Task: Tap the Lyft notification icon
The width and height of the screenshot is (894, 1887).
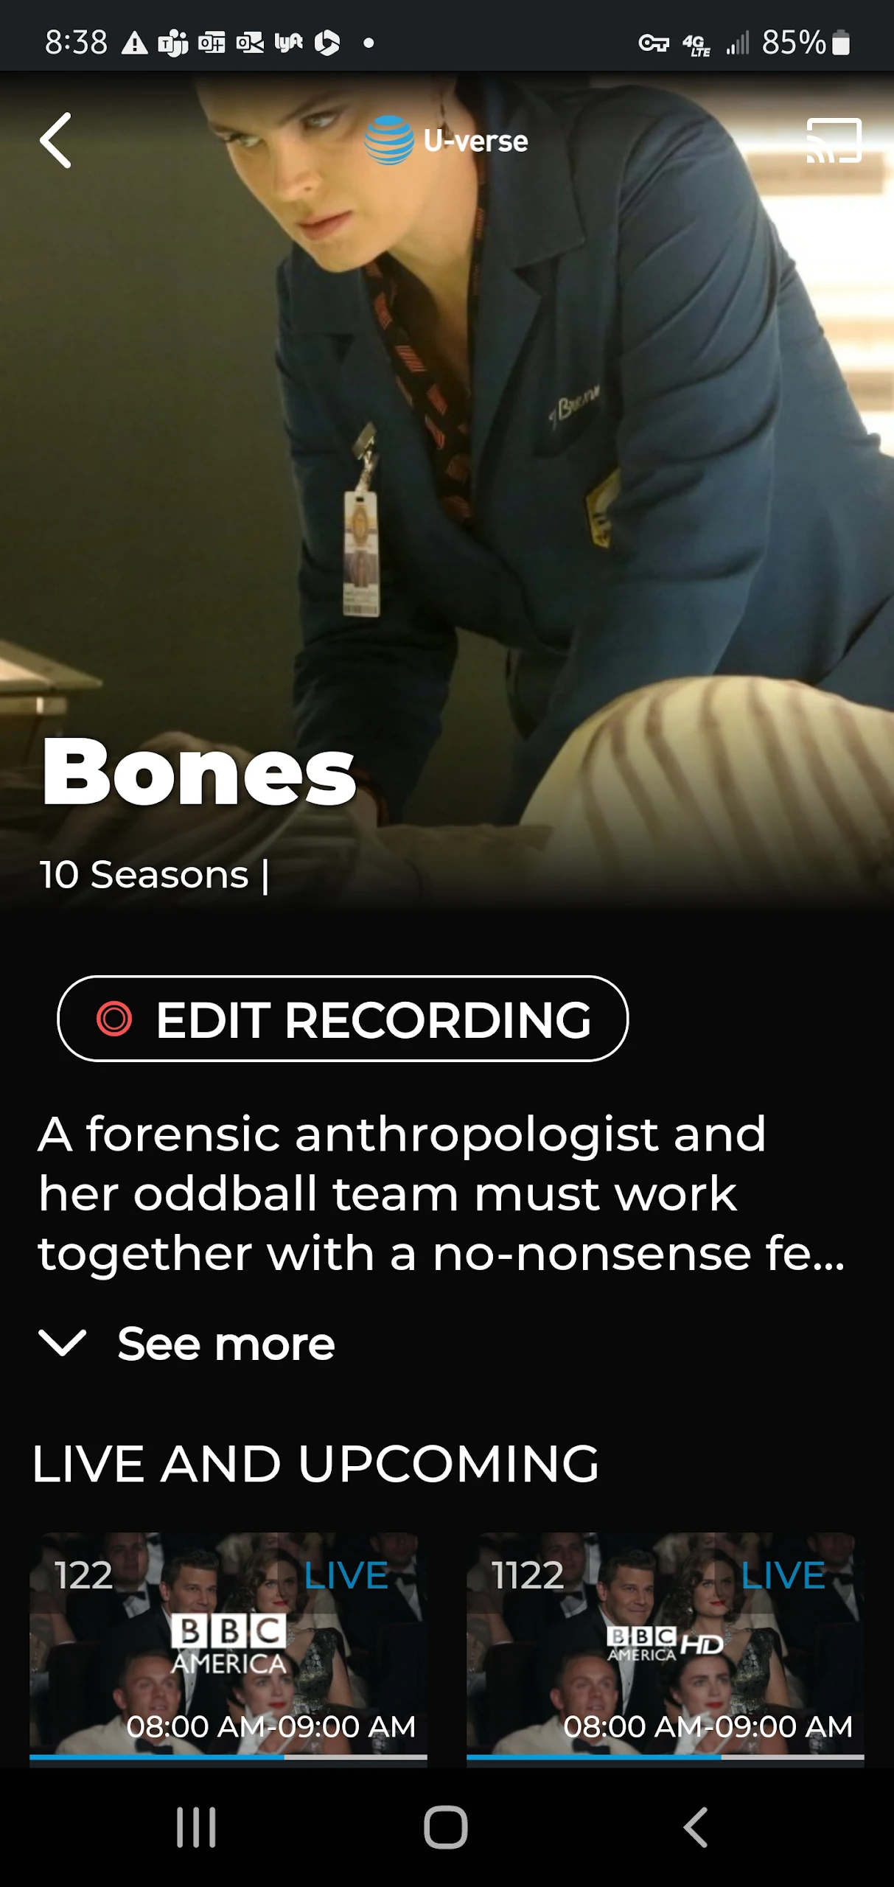Action: pos(288,43)
